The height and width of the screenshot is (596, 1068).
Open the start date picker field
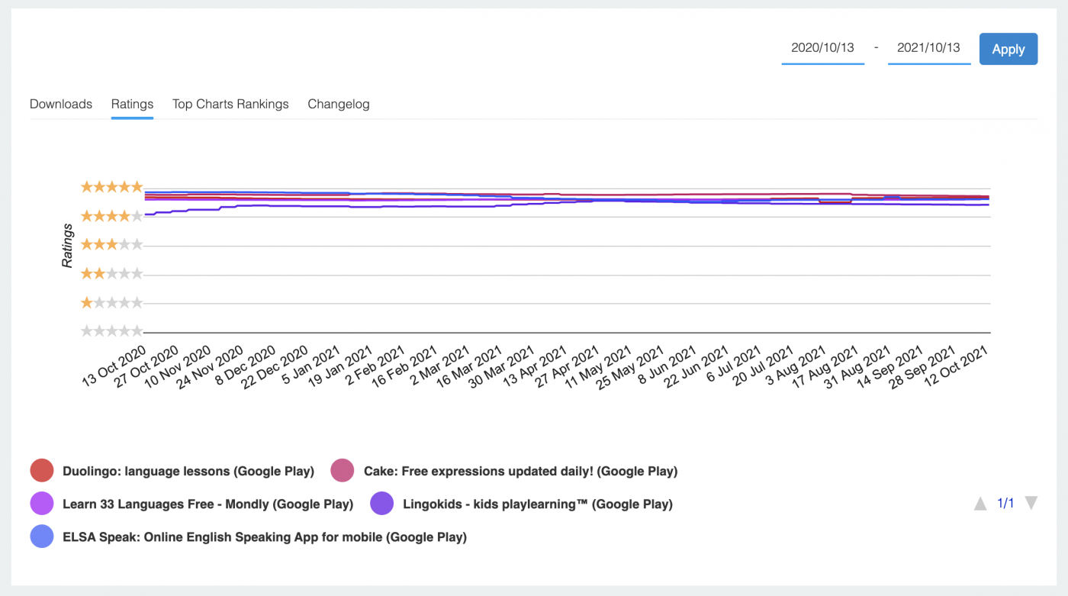pos(822,48)
